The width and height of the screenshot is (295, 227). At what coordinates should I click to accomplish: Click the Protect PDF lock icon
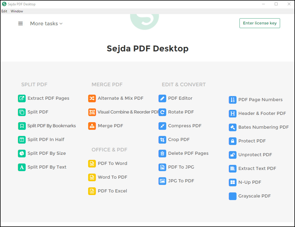[x=232, y=141]
